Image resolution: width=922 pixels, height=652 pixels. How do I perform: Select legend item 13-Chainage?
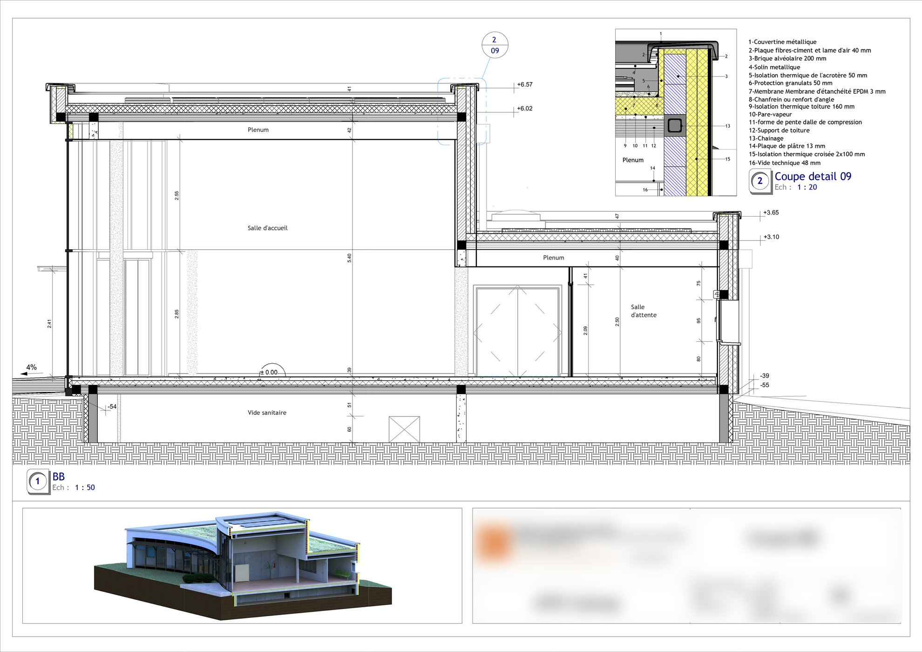pyautogui.click(x=766, y=138)
